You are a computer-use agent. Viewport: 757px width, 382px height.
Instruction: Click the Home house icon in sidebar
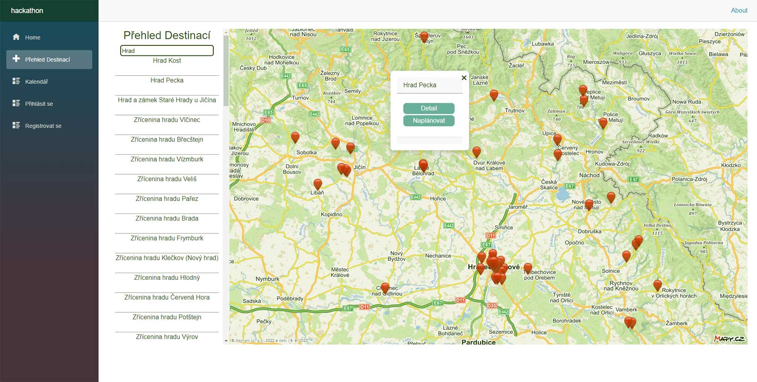click(x=16, y=37)
